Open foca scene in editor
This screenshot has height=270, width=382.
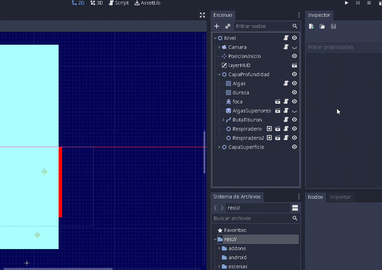click(277, 101)
